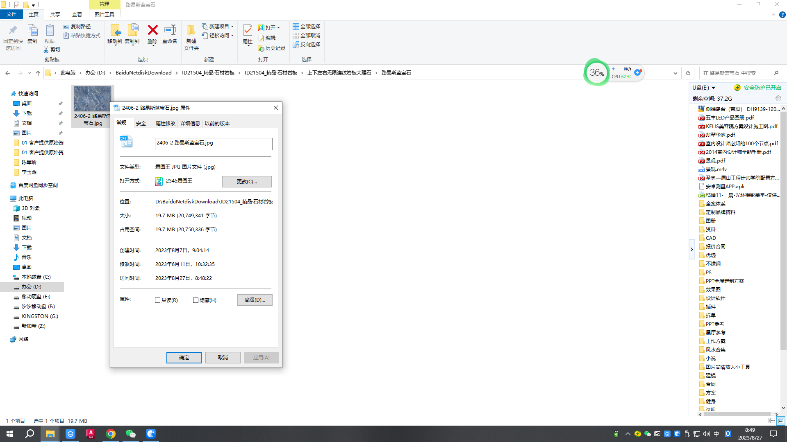Open KINGSTON (G:) drive in navigation pane
Image resolution: width=787 pixels, height=442 pixels.
(40, 316)
